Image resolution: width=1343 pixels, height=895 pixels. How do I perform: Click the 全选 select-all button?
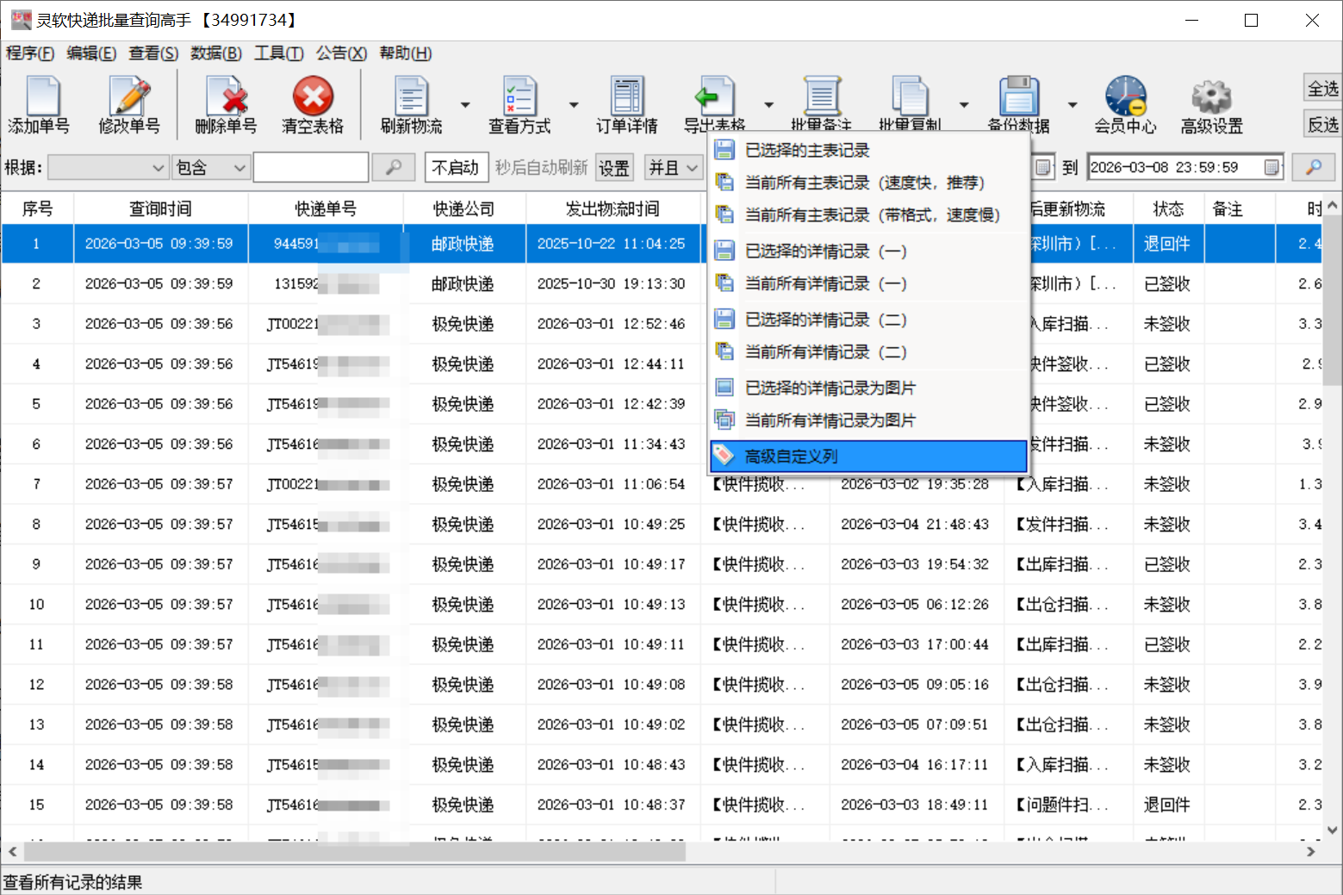click(x=1322, y=89)
